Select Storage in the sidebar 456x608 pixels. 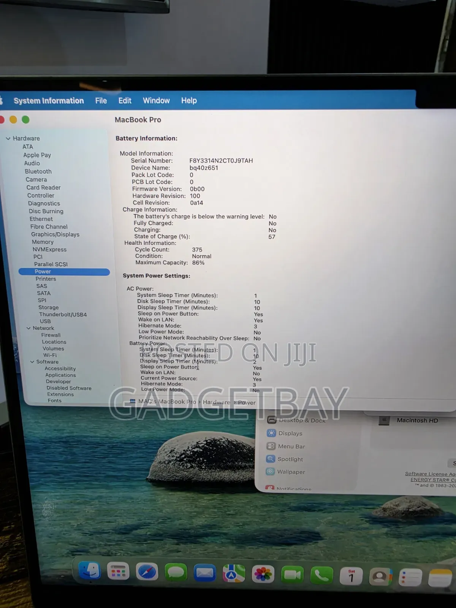[x=48, y=307]
